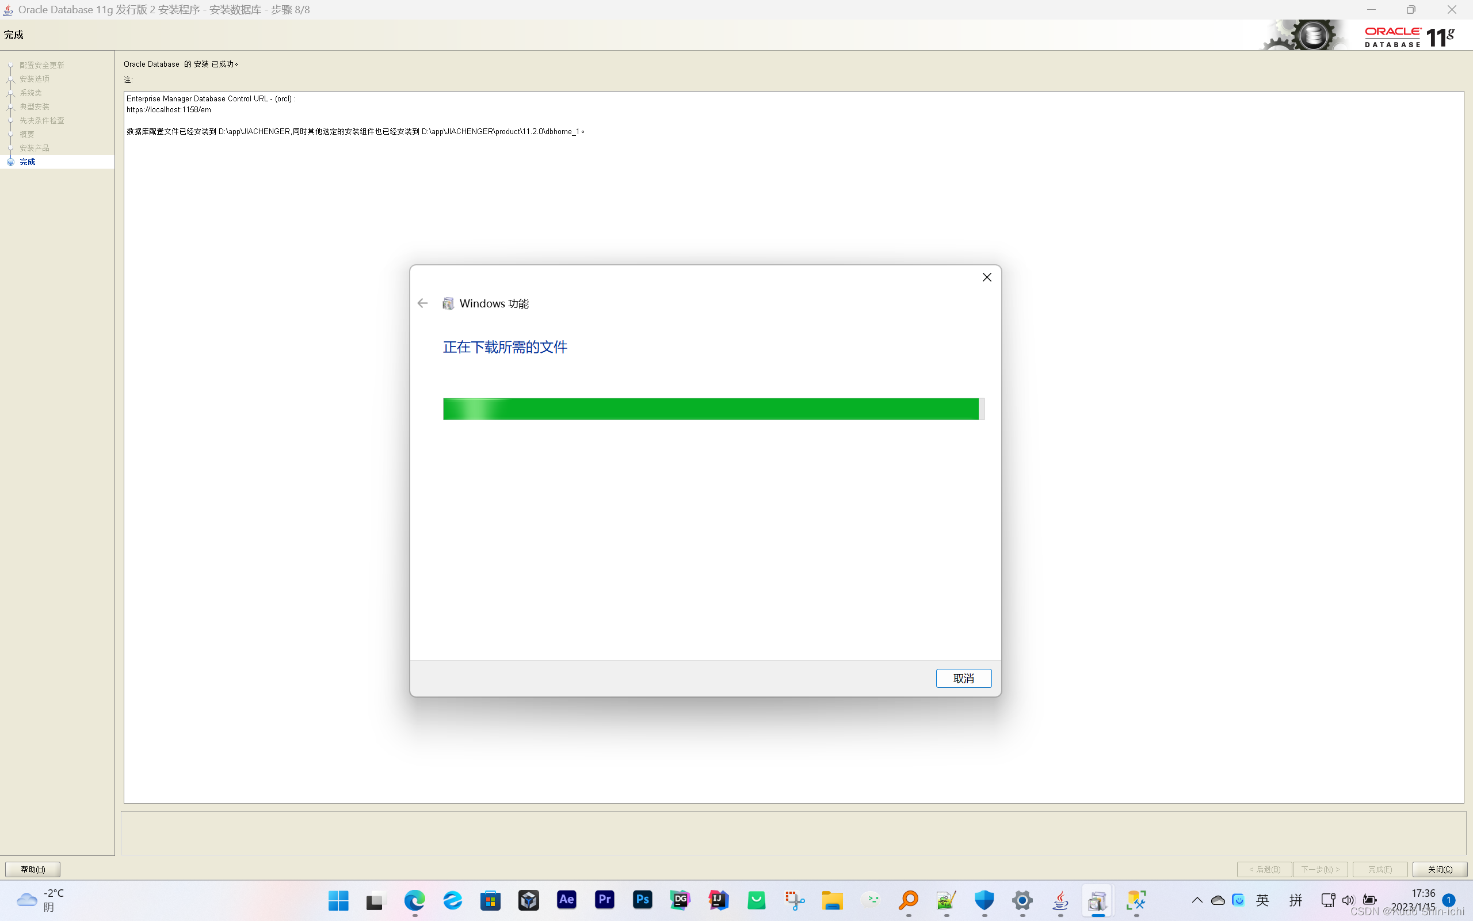Select 完成 step in installer sidebar
Screen dimensions: 1473x921
28,162
